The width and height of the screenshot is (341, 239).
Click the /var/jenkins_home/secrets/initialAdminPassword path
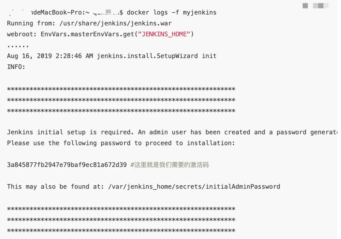[194, 187]
